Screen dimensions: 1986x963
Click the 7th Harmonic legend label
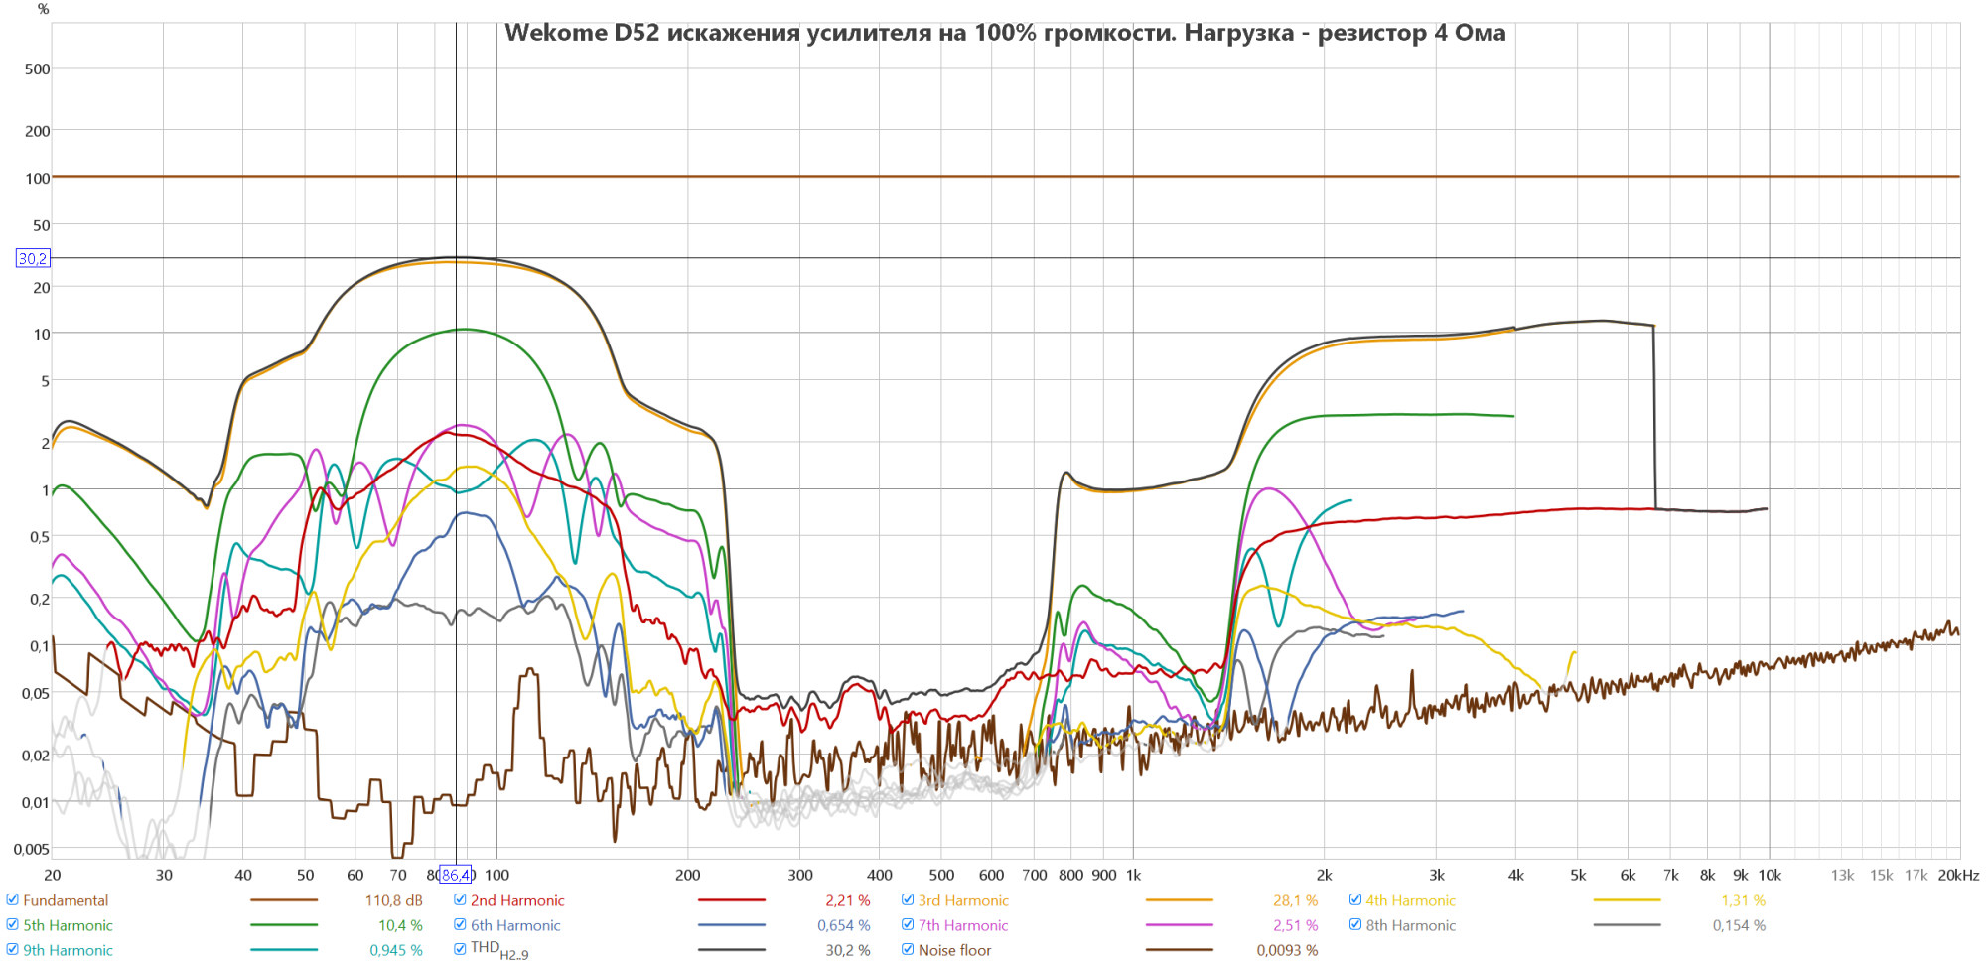click(x=962, y=925)
